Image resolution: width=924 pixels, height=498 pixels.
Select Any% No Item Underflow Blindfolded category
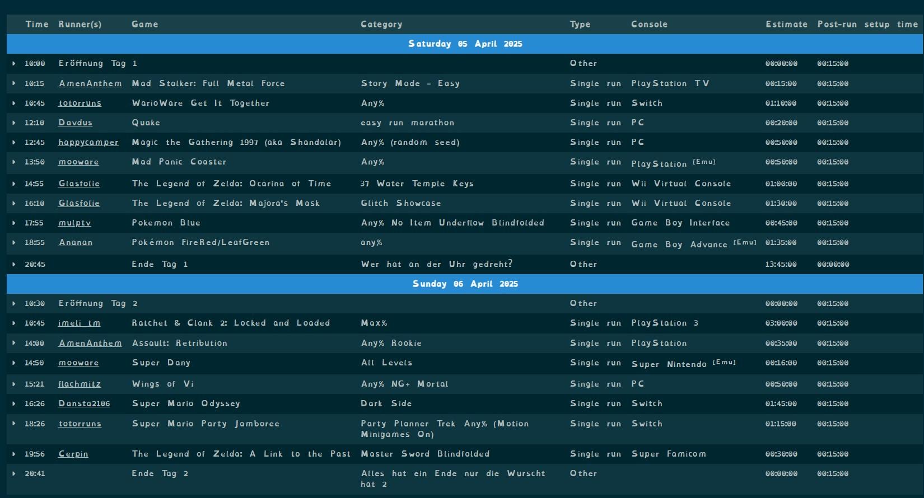[x=452, y=223]
